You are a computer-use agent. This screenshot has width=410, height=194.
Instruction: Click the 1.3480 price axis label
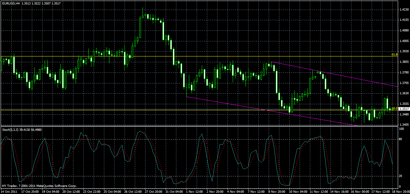point(405,114)
